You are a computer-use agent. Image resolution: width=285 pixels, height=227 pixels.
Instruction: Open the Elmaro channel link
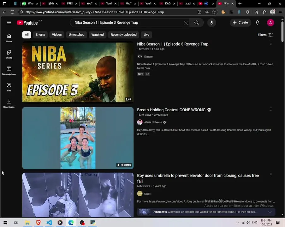point(148,57)
